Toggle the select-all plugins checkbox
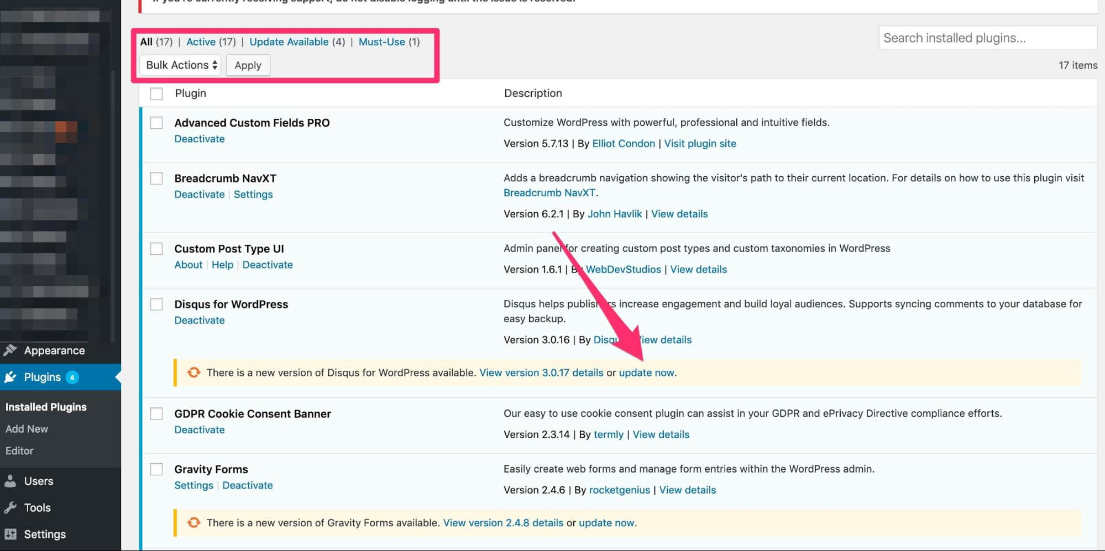Screen dimensions: 1105x551 156,93
